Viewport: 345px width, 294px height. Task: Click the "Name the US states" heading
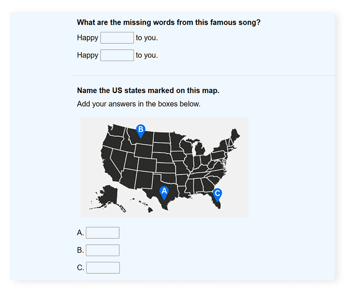(x=148, y=91)
